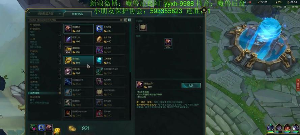Select the 350 gold Dark Seal item
Viewport: 300px width, 135px height.
tap(79, 29)
